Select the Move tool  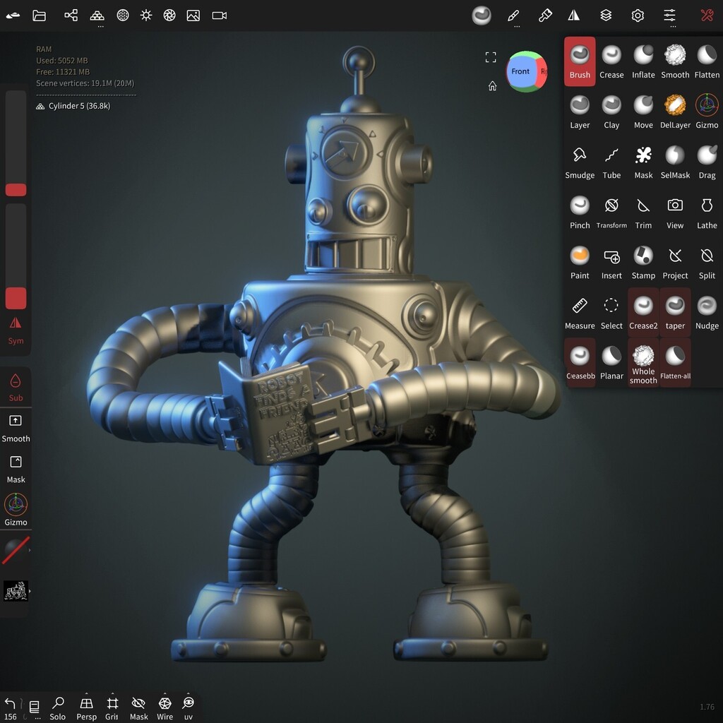[x=643, y=112]
